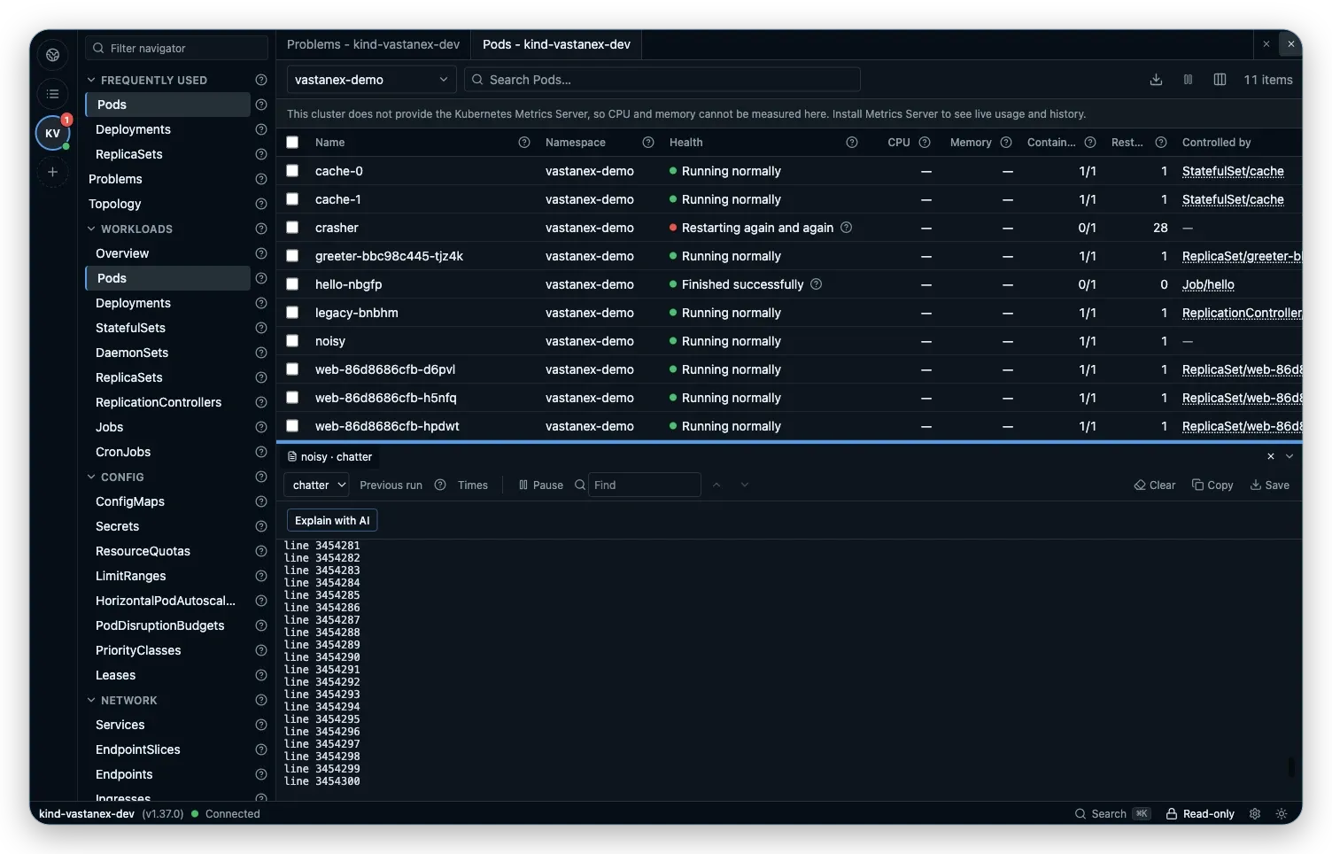Collapse the NETWORK section
The image size is (1332, 854).
click(91, 700)
